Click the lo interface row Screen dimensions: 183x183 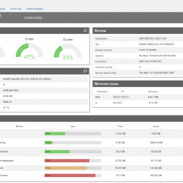(x=138, y=103)
